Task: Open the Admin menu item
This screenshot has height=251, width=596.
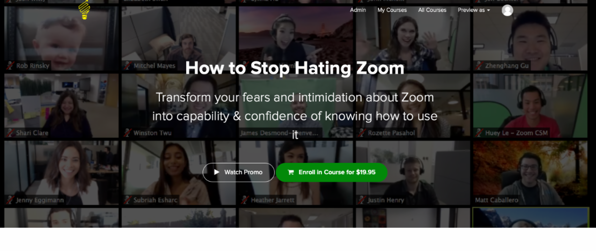Action: point(358,10)
